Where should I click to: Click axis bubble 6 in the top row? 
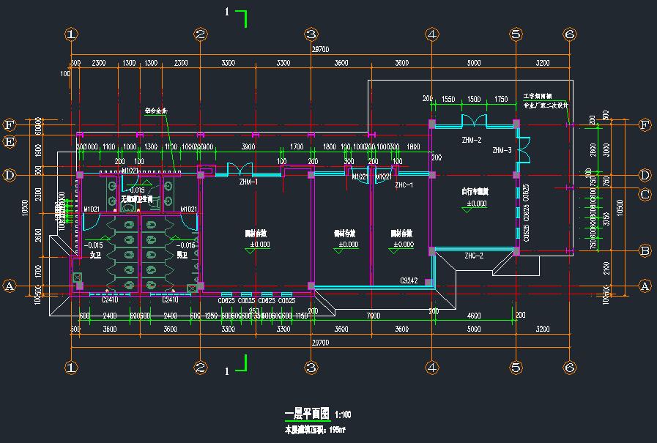[569, 34]
